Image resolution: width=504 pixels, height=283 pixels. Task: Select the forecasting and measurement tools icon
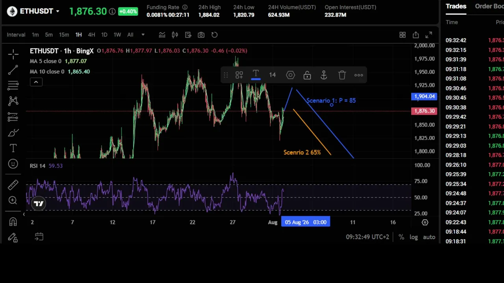pyautogui.click(x=13, y=117)
